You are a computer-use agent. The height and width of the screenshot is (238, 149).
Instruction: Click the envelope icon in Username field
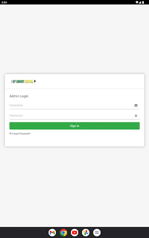pos(136,105)
